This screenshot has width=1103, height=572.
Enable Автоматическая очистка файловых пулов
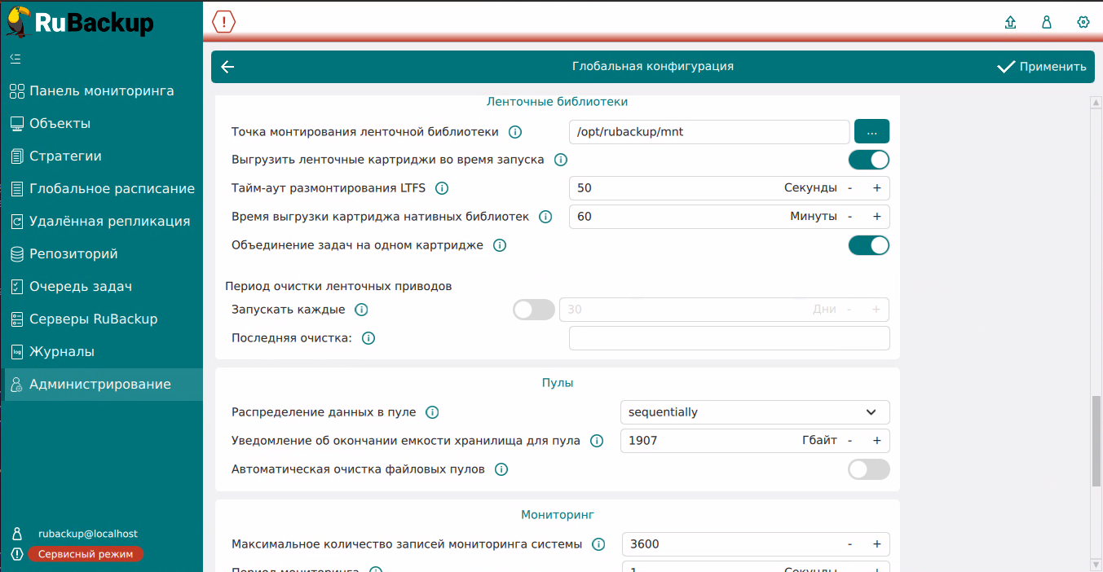(869, 469)
